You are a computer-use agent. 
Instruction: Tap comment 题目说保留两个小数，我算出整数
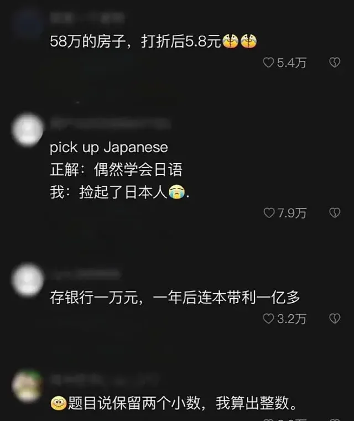pos(174,403)
